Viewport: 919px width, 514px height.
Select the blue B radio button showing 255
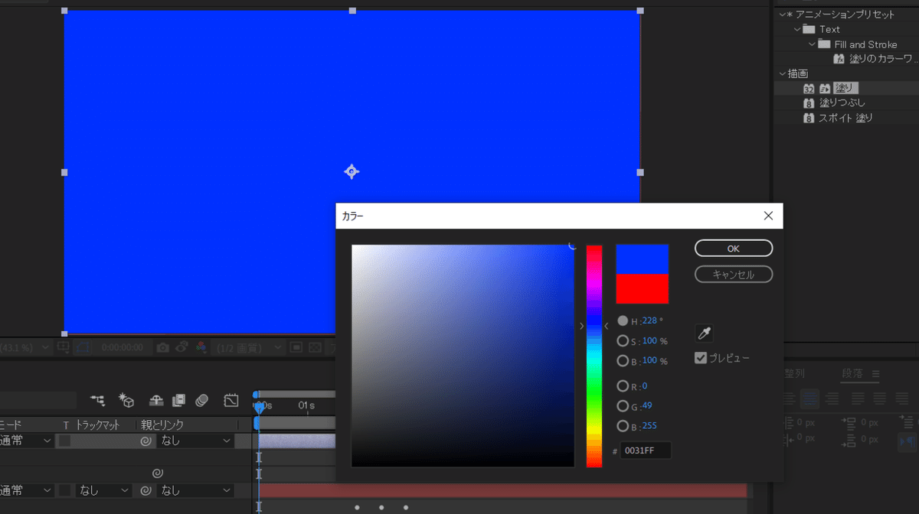click(x=623, y=426)
